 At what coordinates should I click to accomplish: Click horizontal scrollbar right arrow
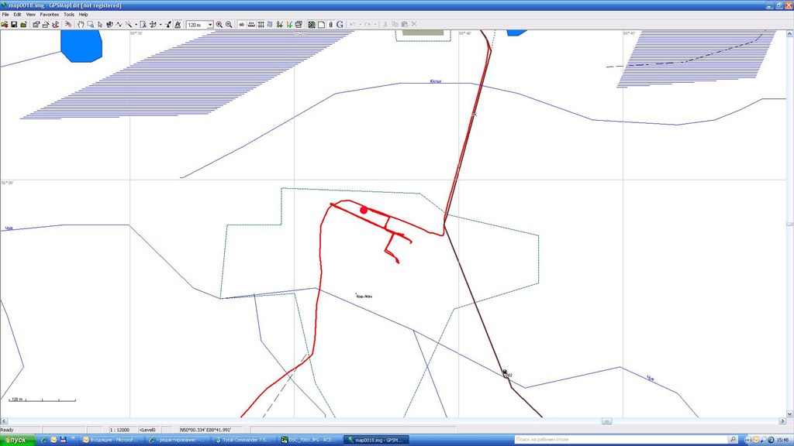[782, 420]
